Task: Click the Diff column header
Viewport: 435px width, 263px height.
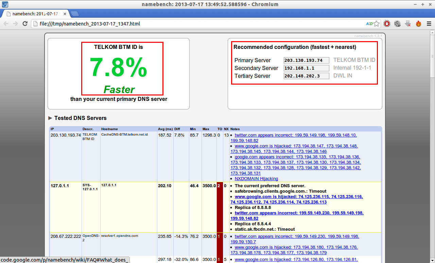Action: [177, 129]
